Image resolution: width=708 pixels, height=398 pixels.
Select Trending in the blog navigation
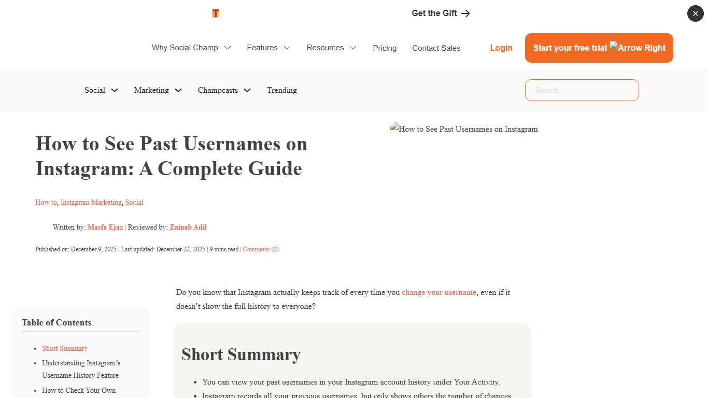tap(281, 90)
